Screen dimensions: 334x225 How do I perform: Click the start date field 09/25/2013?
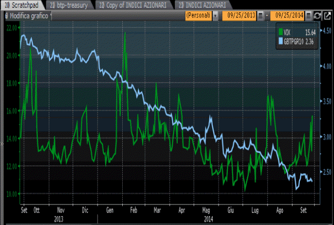point(241,16)
